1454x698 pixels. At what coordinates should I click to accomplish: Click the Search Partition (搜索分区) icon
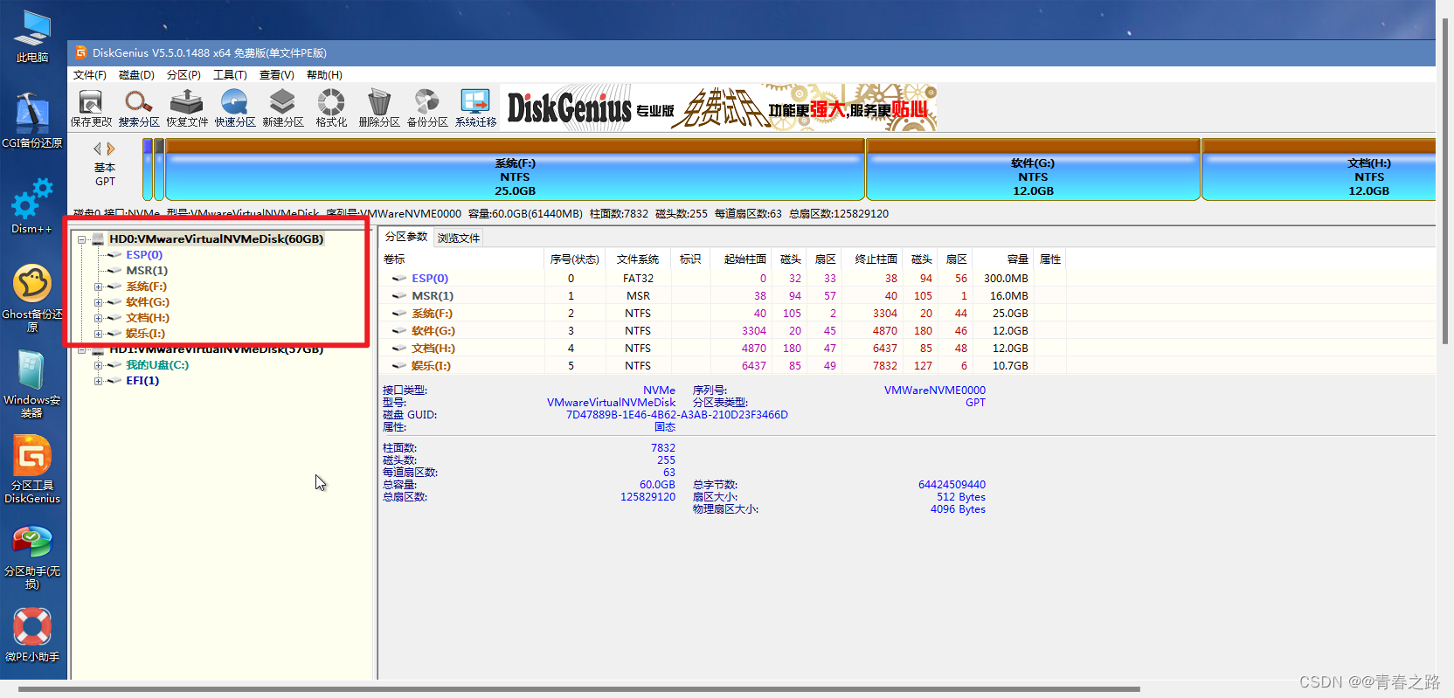[139, 108]
